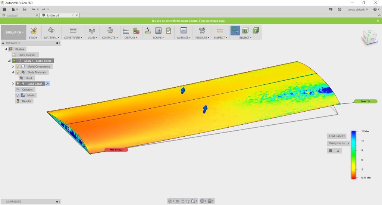Click the Contacts tool icon

tap(110, 31)
